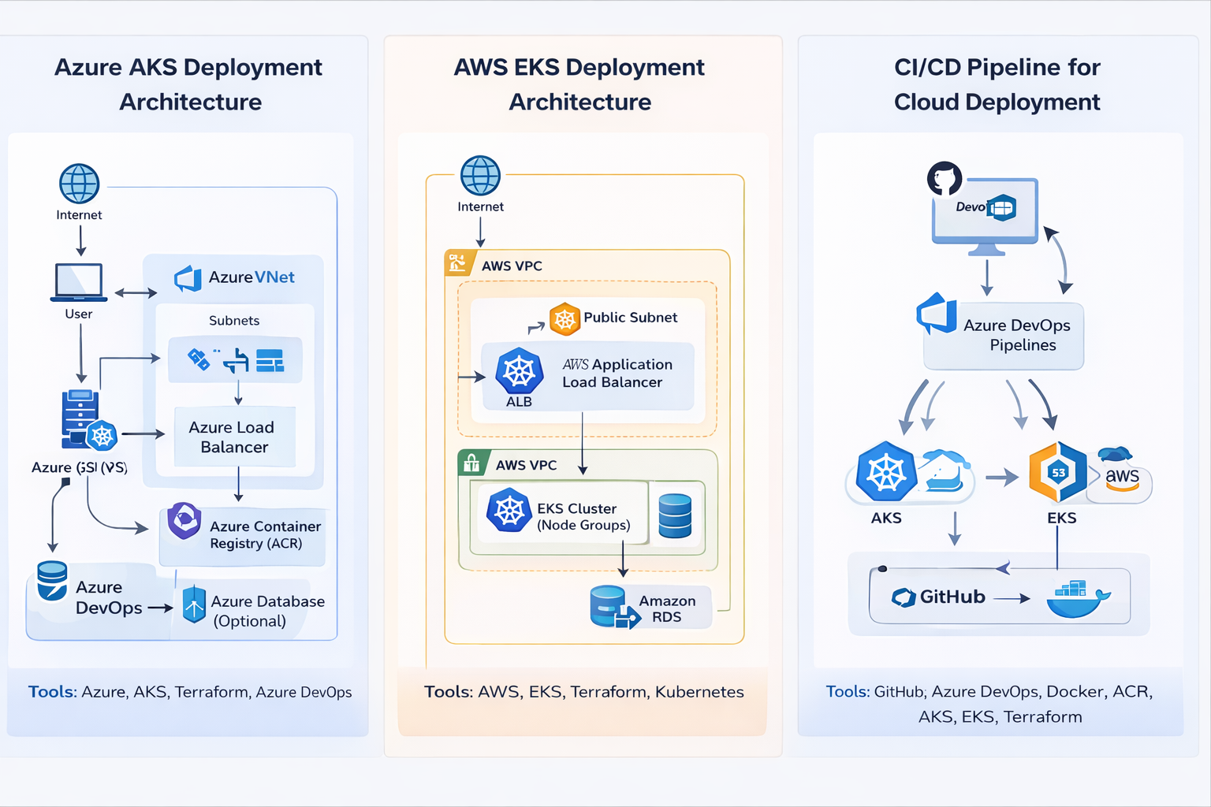Select the "AKS" label under the blue hexagon
Screen dimensions: 1211x807
[886, 519]
